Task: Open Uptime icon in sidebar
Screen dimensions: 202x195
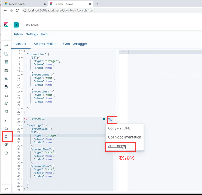Action: 6,120
